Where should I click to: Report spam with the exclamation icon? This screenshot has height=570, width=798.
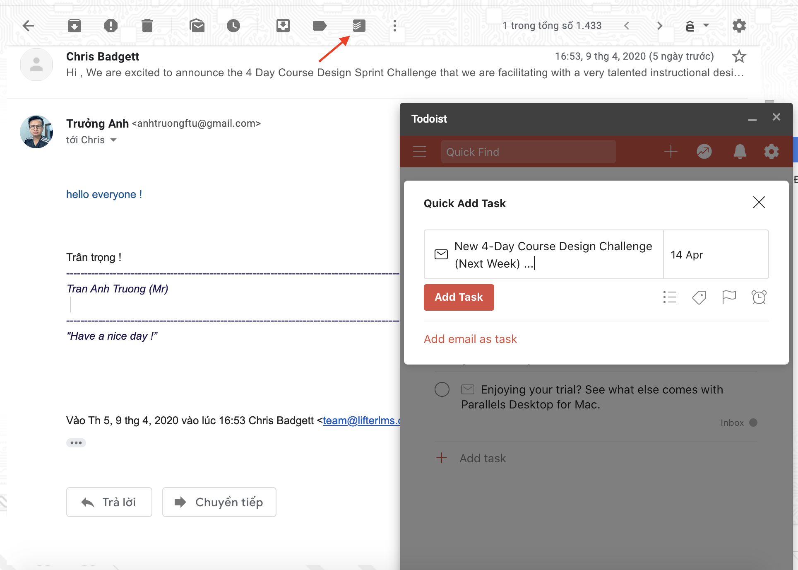111,26
